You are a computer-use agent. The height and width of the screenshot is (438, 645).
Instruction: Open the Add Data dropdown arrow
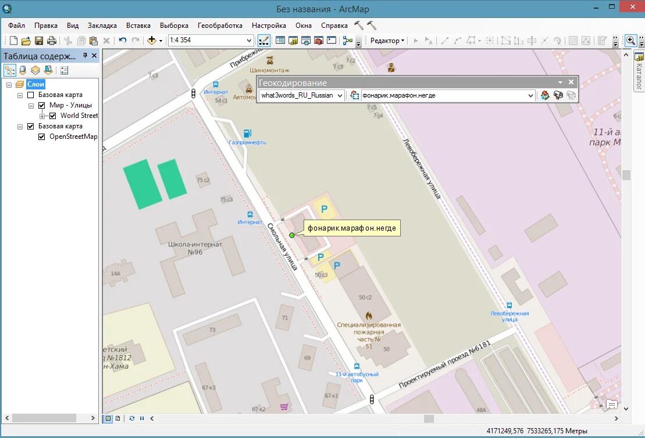(x=161, y=40)
